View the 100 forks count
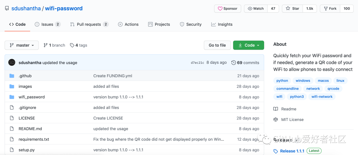 [347, 9]
